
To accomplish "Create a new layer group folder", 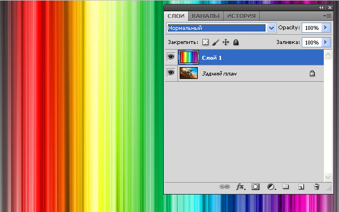I will coord(285,186).
